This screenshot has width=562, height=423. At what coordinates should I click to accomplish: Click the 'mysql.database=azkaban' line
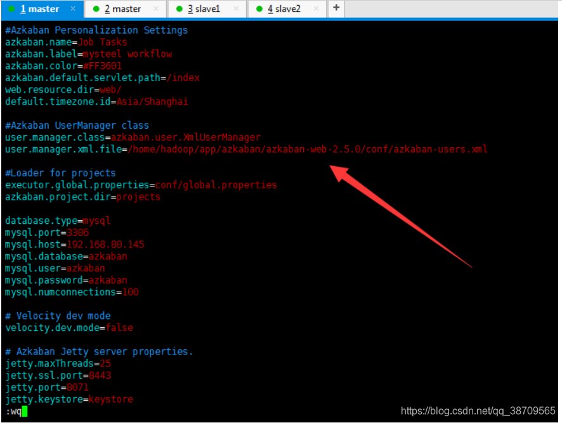tap(67, 256)
